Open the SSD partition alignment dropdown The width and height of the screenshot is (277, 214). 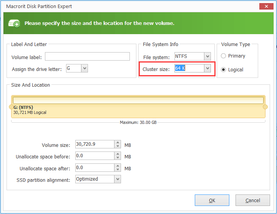point(118,179)
